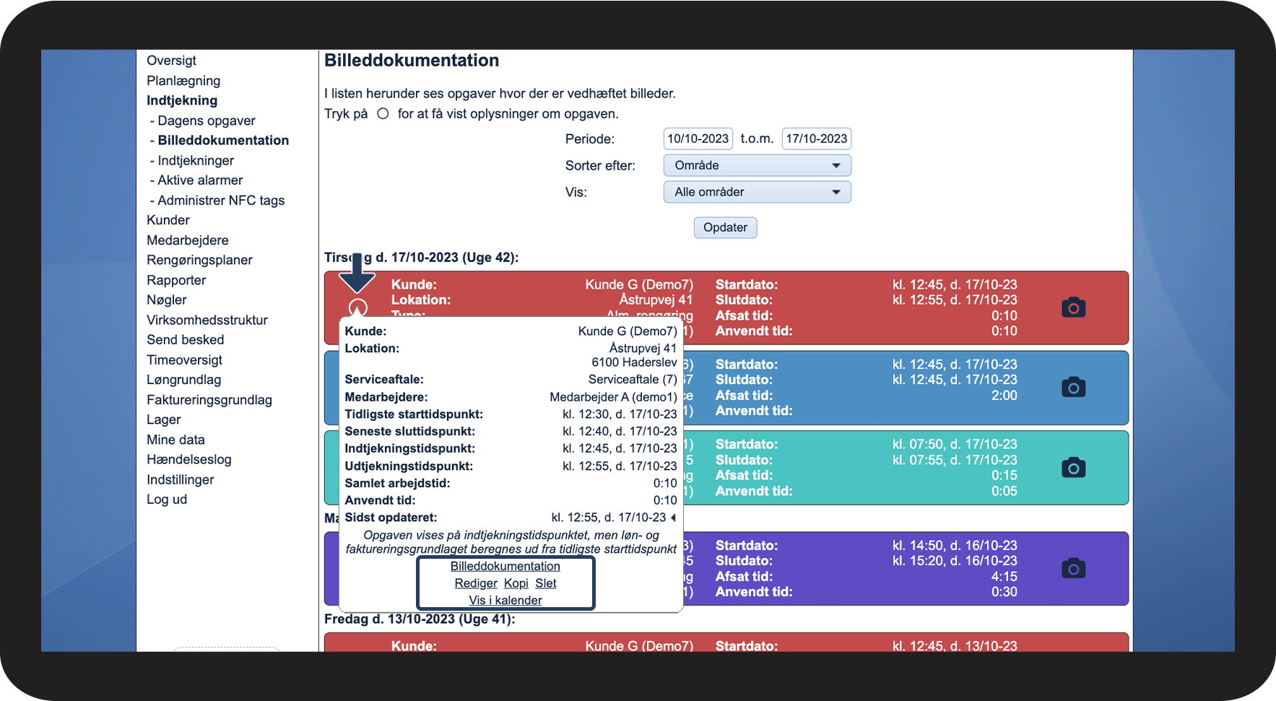The width and height of the screenshot is (1276, 701).
Task: Open camera icon on purple 14:50 card
Action: click(1073, 569)
